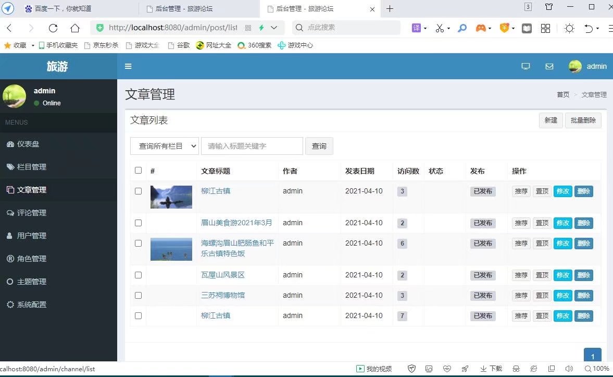
Task: Check the 瓦屋山风景区 row checkbox
Action: tap(138, 275)
